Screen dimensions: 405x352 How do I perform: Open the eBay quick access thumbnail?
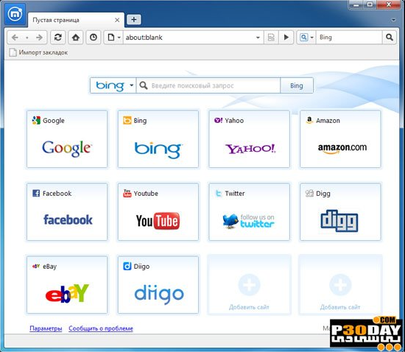67,285
